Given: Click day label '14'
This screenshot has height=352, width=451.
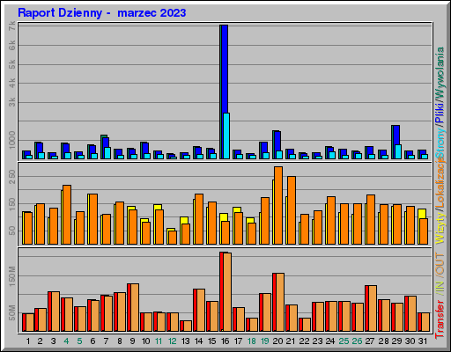Looking at the screenshot, I should 198,341.
